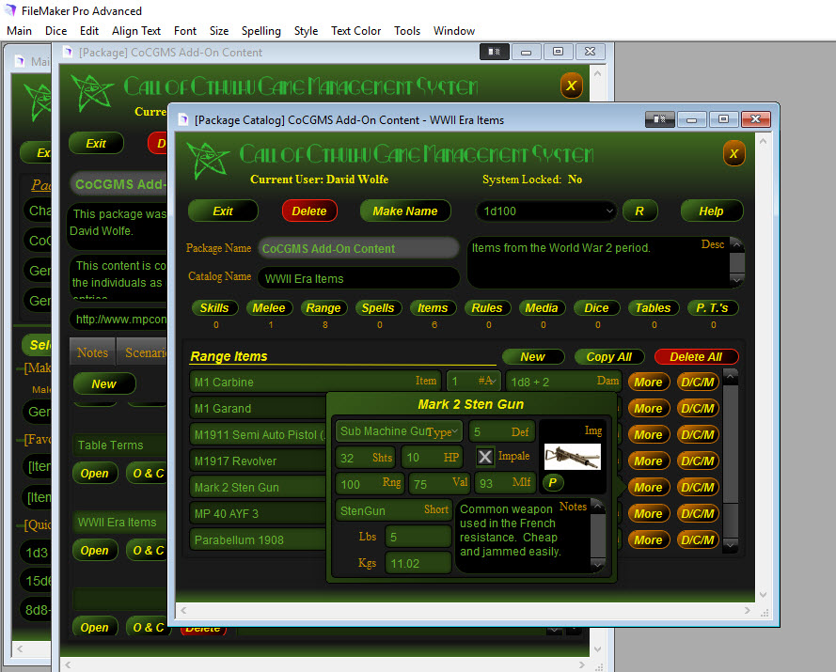Click the orange X button in the Package window header
The height and width of the screenshot is (672, 836).
tap(571, 86)
